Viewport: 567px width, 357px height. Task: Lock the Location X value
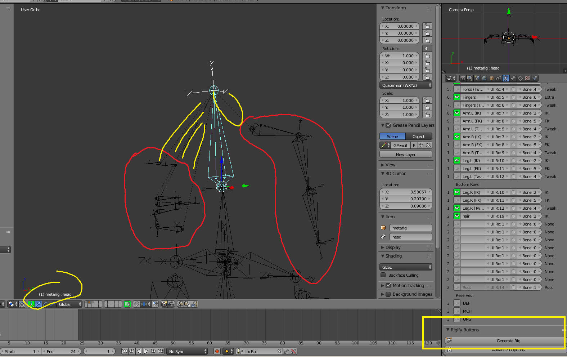(427, 26)
